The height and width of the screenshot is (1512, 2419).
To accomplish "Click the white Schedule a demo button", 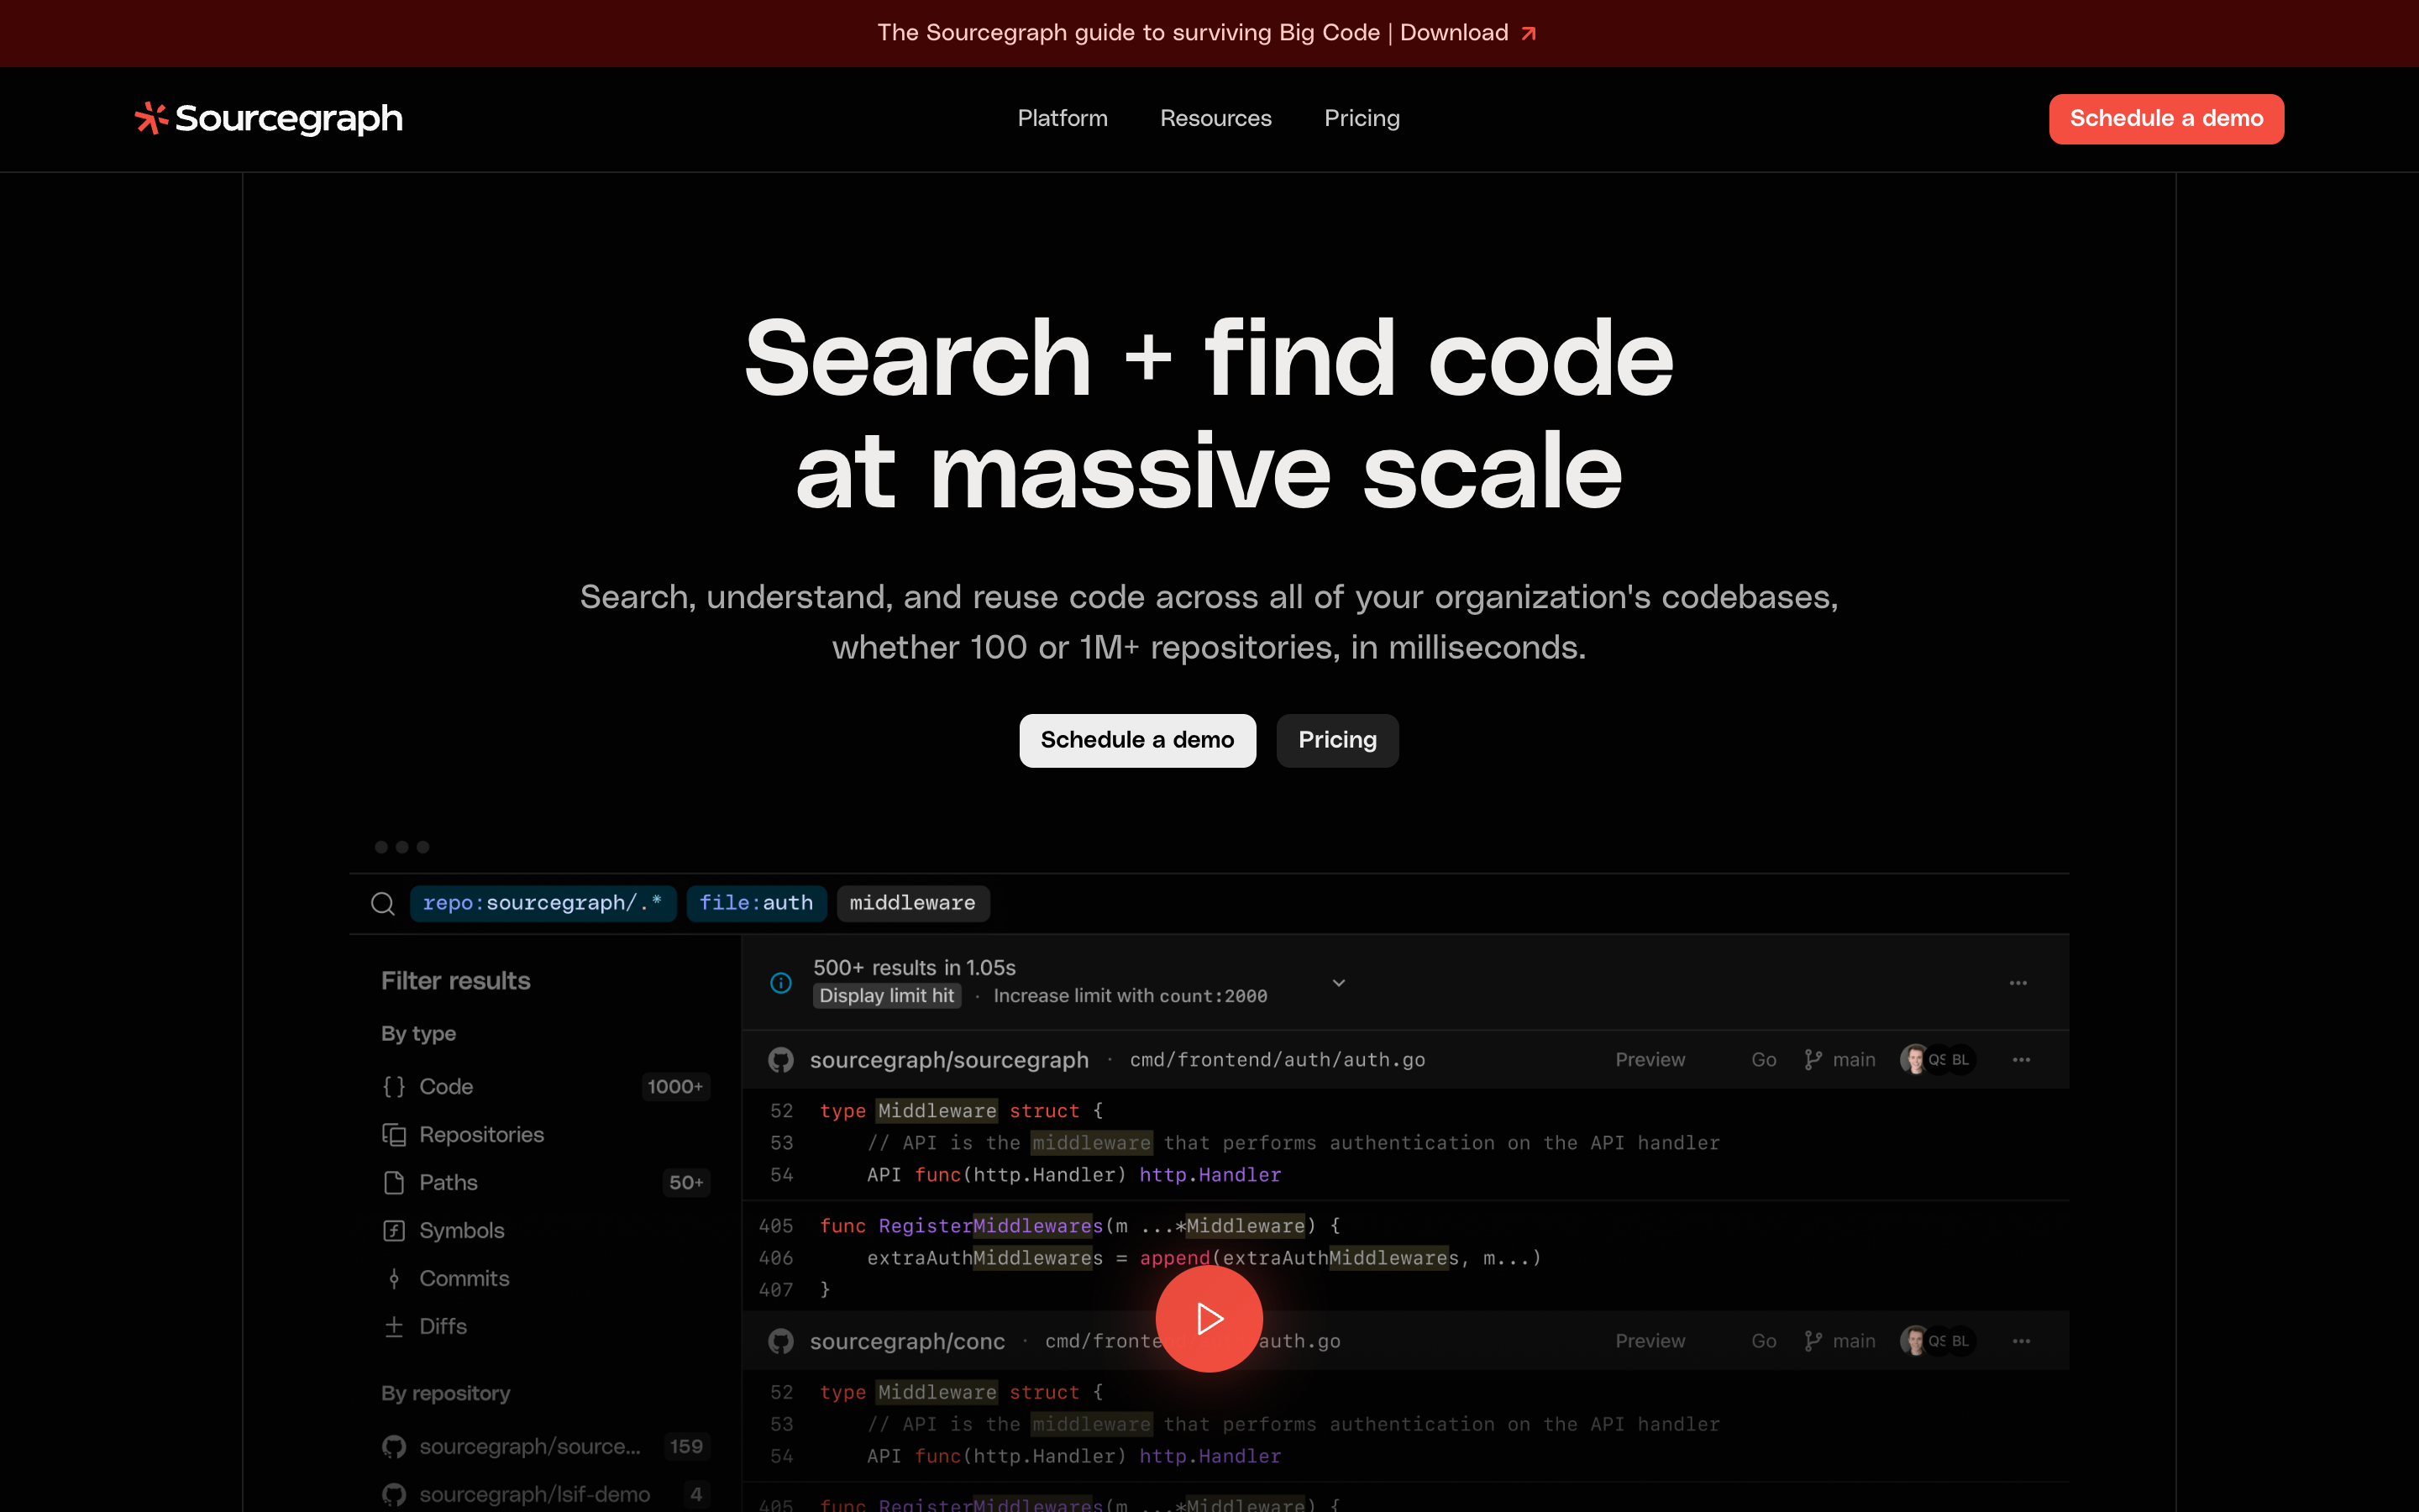I will (x=1137, y=740).
